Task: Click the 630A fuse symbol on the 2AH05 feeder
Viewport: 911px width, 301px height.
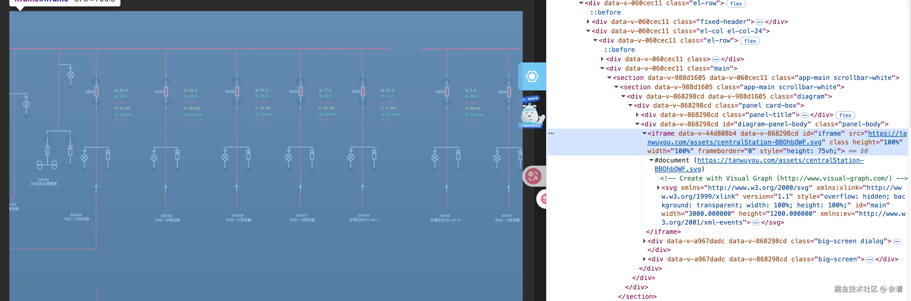Action: [165, 91]
